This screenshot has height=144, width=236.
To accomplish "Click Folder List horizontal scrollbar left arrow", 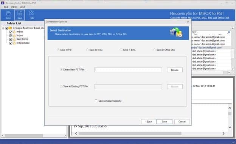I will pyautogui.click(x=3, y=135).
